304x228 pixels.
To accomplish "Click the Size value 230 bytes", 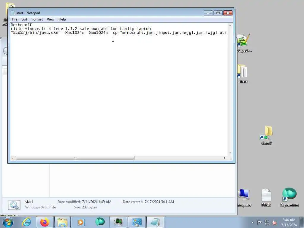I will (x=89, y=207).
